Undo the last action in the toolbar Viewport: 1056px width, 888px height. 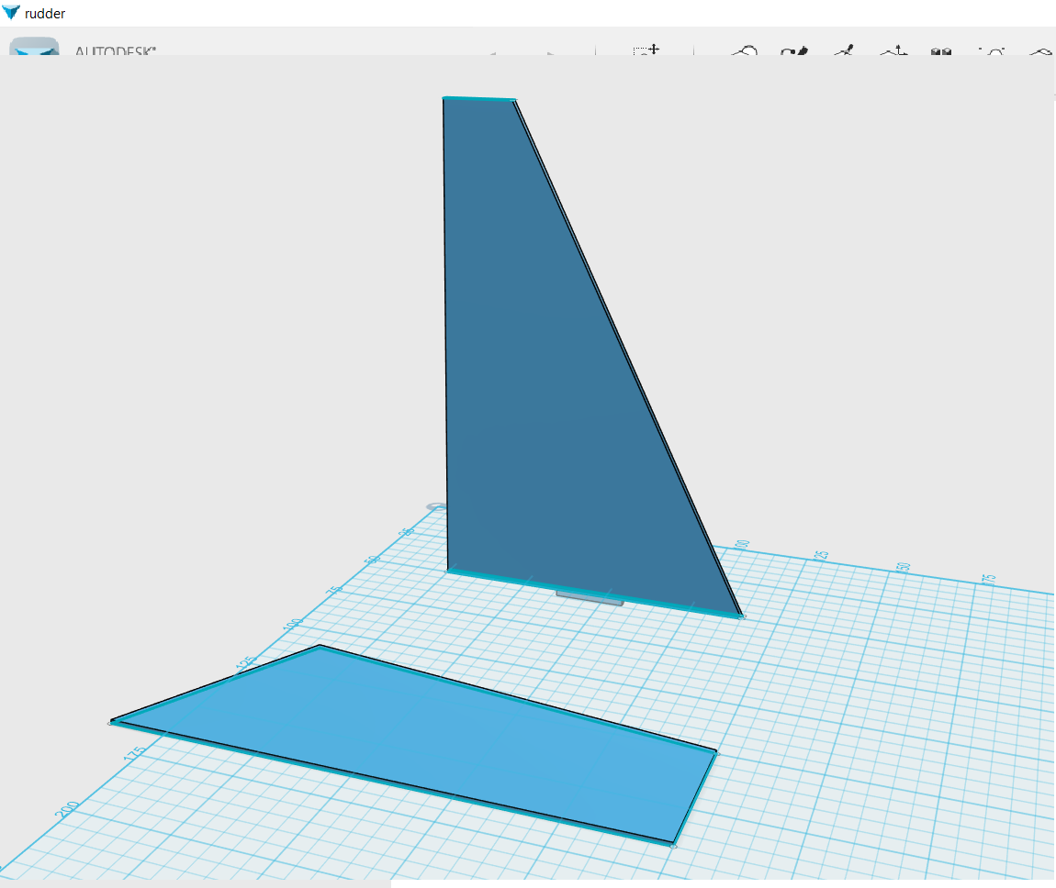491,53
